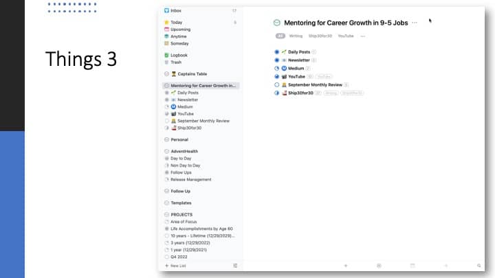Click the Move arrow toolbar button
495x278 pixels.
point(445,266)
